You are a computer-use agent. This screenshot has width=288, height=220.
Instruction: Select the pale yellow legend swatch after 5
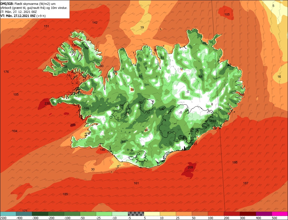152,214
